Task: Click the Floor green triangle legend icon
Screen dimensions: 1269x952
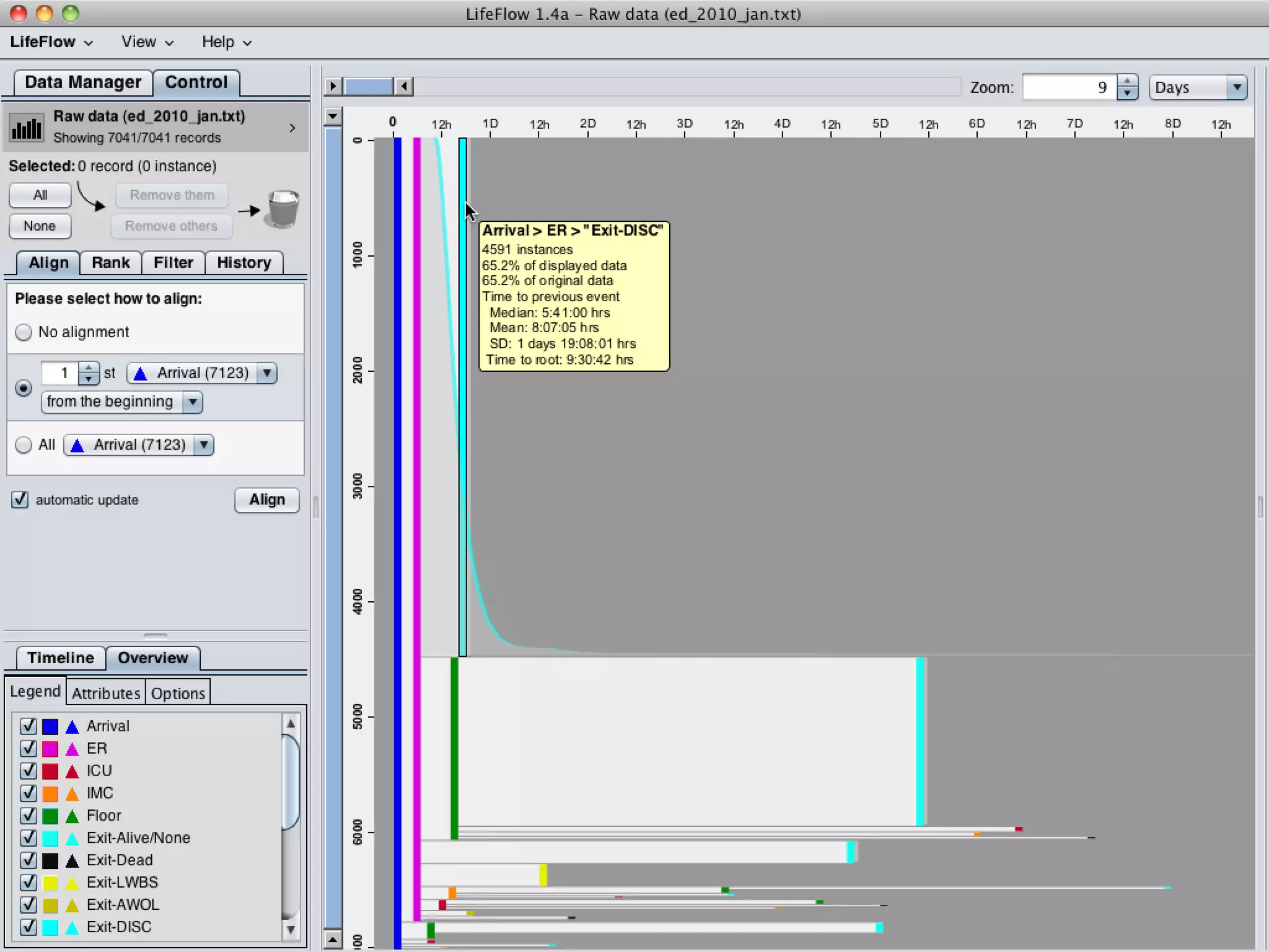Action: [x=72, y=816]
